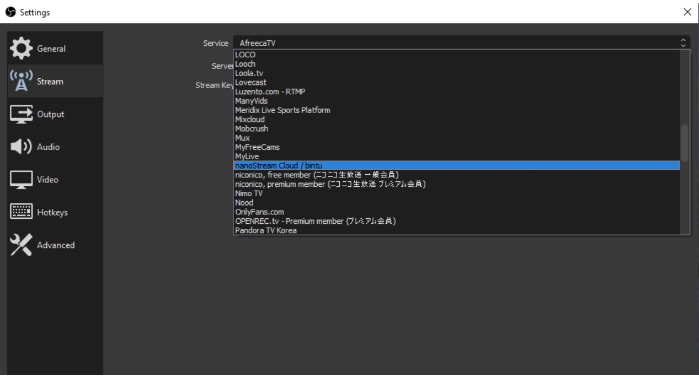This screenshot has height=377, width=699.
Task: Select highlighted nanoStream Cloud / bintu
Action: coord(456,165)
